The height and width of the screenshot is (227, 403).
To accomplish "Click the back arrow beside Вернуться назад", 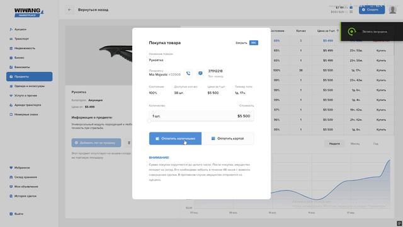I will point(69,10).
